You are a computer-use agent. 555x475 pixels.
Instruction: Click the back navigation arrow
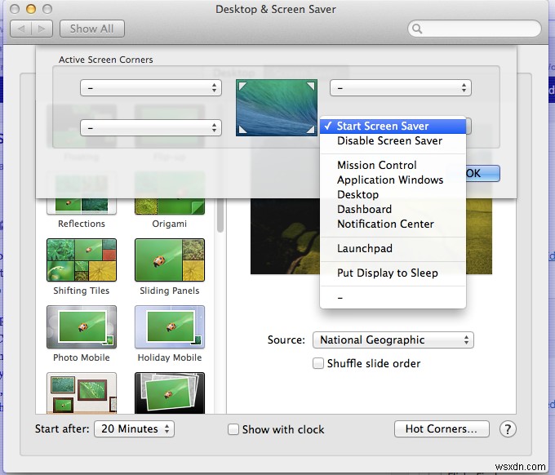tap(21, 29)
